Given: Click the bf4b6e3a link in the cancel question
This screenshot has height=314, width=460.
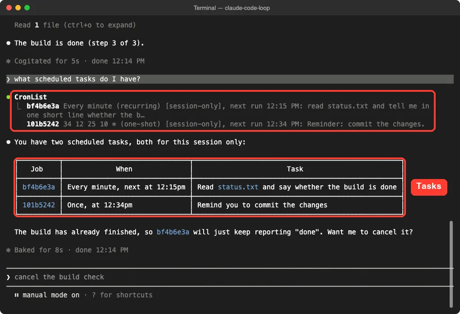Looking at the screenshot, I should point(173,232).
